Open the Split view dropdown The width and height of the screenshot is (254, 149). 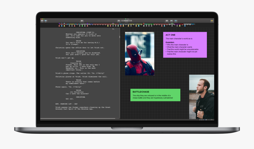pyautogui.click(x=46, y=21)
